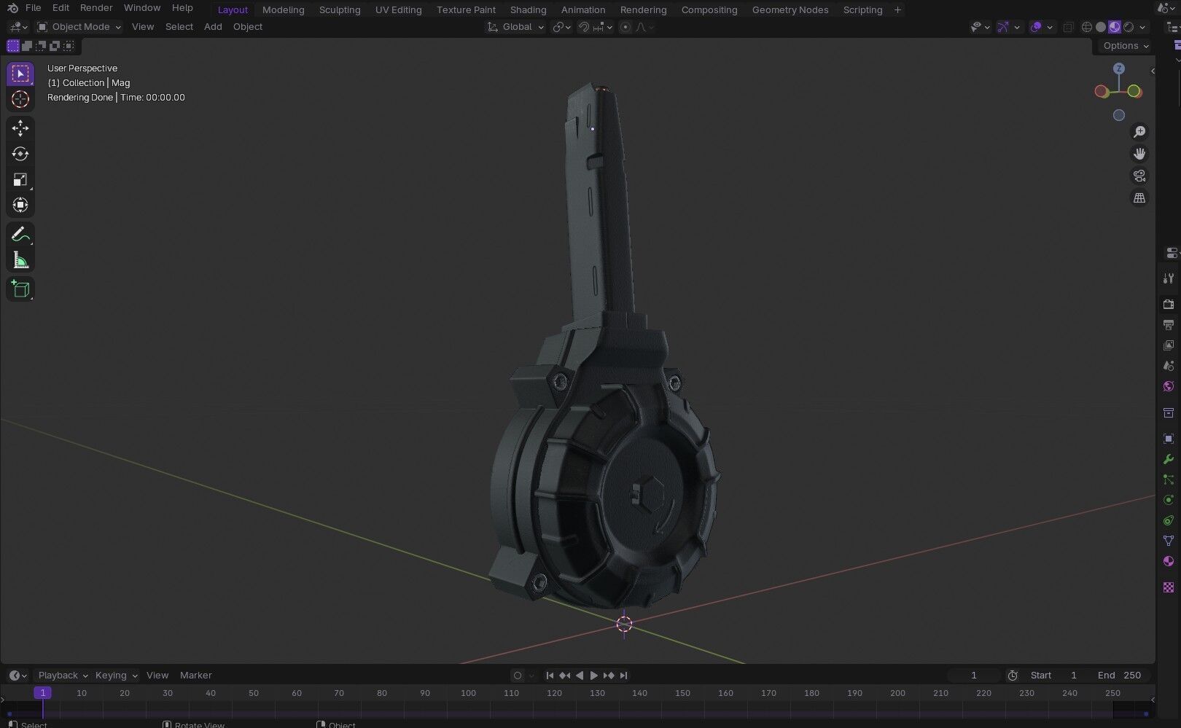Select the Add Cube tool
The height and width of the screenshot is (728, 1181).
tap(20, 289)
